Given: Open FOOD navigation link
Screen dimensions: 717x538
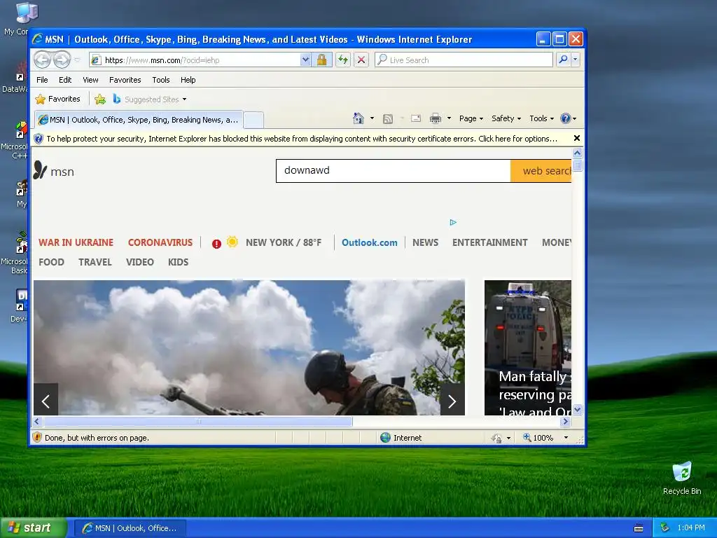Looking at the screenshot, I should pos(51,262).
